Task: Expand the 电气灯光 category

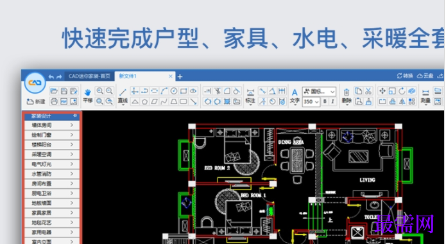Action: (x=52, y=164)
